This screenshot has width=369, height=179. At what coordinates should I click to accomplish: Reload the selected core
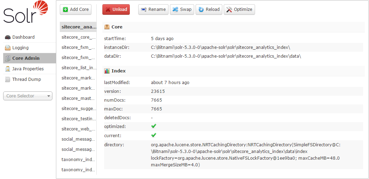click(209, 9)
